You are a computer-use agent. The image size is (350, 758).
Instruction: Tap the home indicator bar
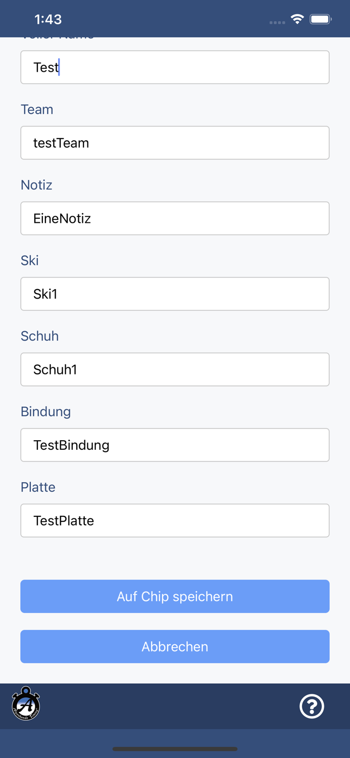click(175, 749)
